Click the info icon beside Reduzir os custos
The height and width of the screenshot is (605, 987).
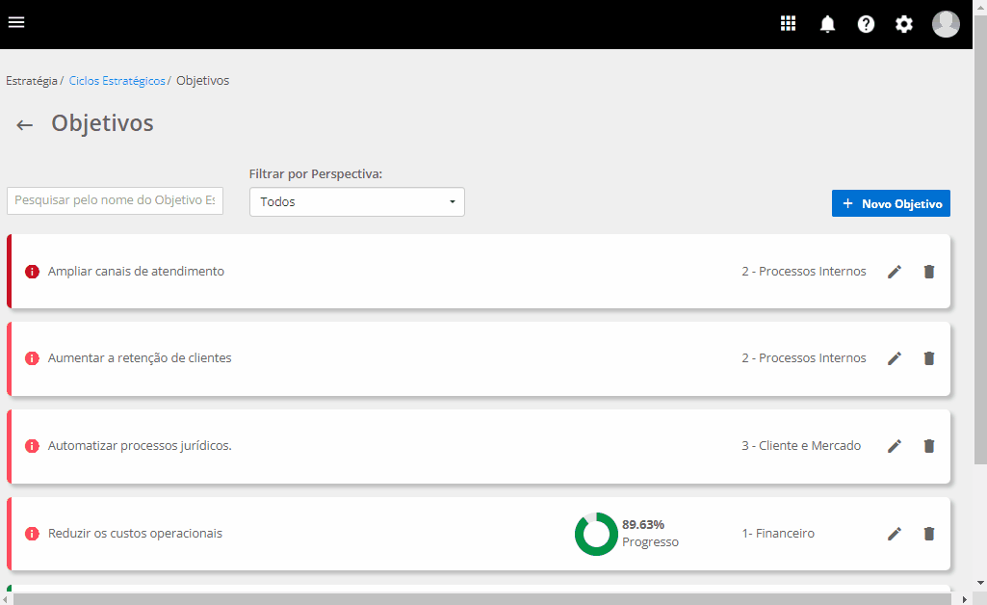[32, 534]
